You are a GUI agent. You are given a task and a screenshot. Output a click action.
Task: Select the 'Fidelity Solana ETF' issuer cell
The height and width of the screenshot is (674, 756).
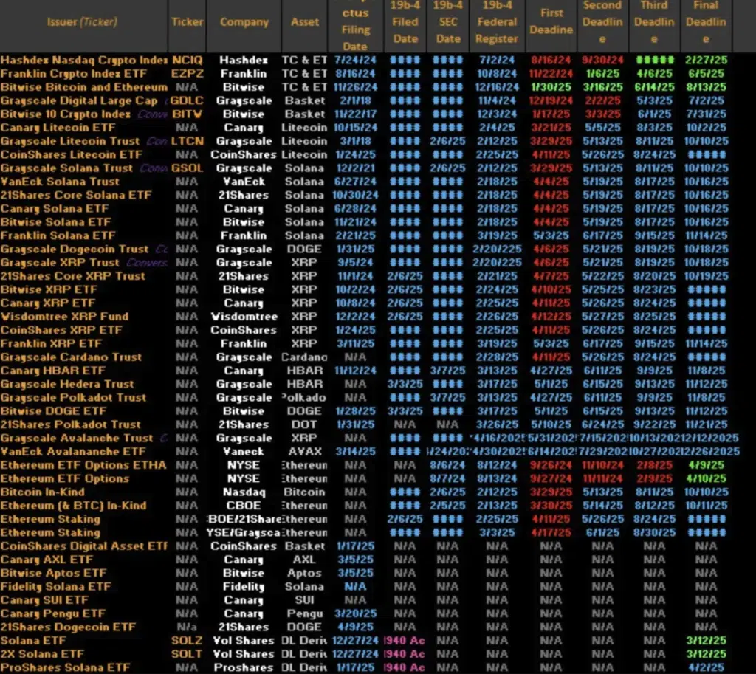pyautogui.click(x=55, y=587)
